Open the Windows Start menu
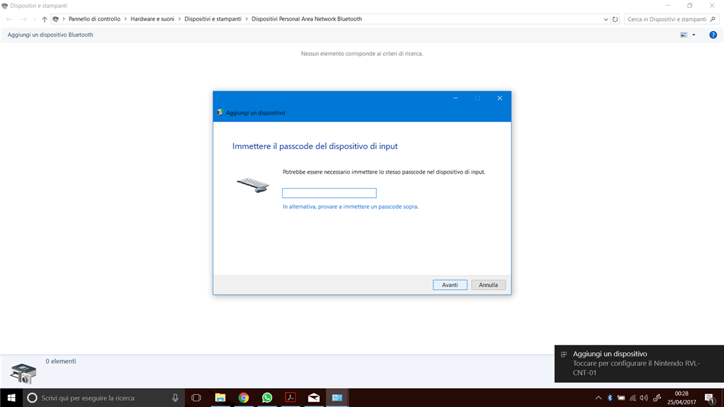Viewport: 724px width, 407px height. (11, 398)
